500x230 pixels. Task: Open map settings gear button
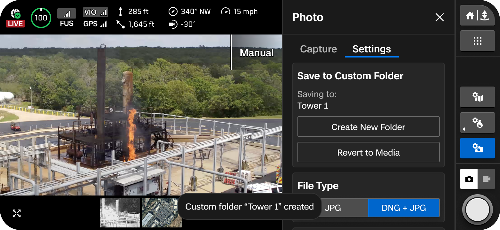click(x=478, y=97)
